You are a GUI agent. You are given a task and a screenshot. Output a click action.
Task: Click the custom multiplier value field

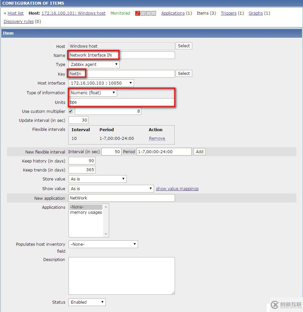pos(108,111)
